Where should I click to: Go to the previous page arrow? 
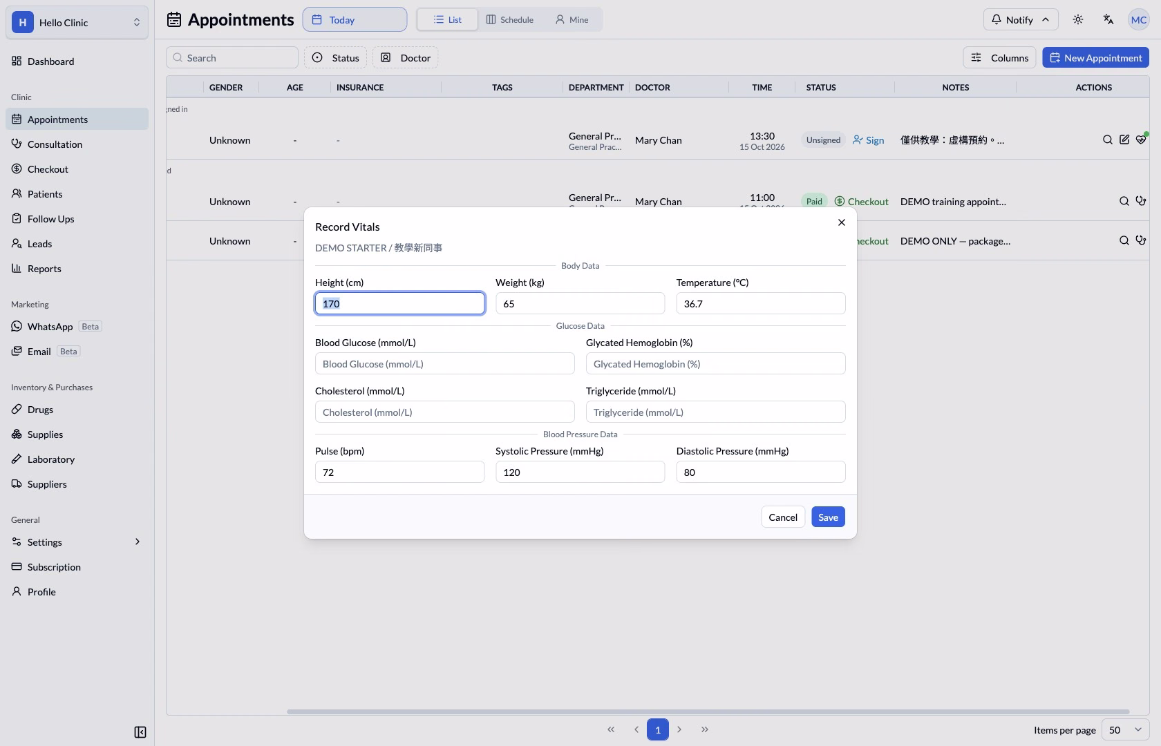click(636, 729)
